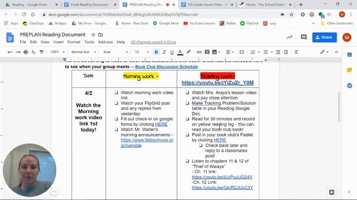
Task: Open the Ch. 11 YouTube link
Action: click(x=222, y=177)
